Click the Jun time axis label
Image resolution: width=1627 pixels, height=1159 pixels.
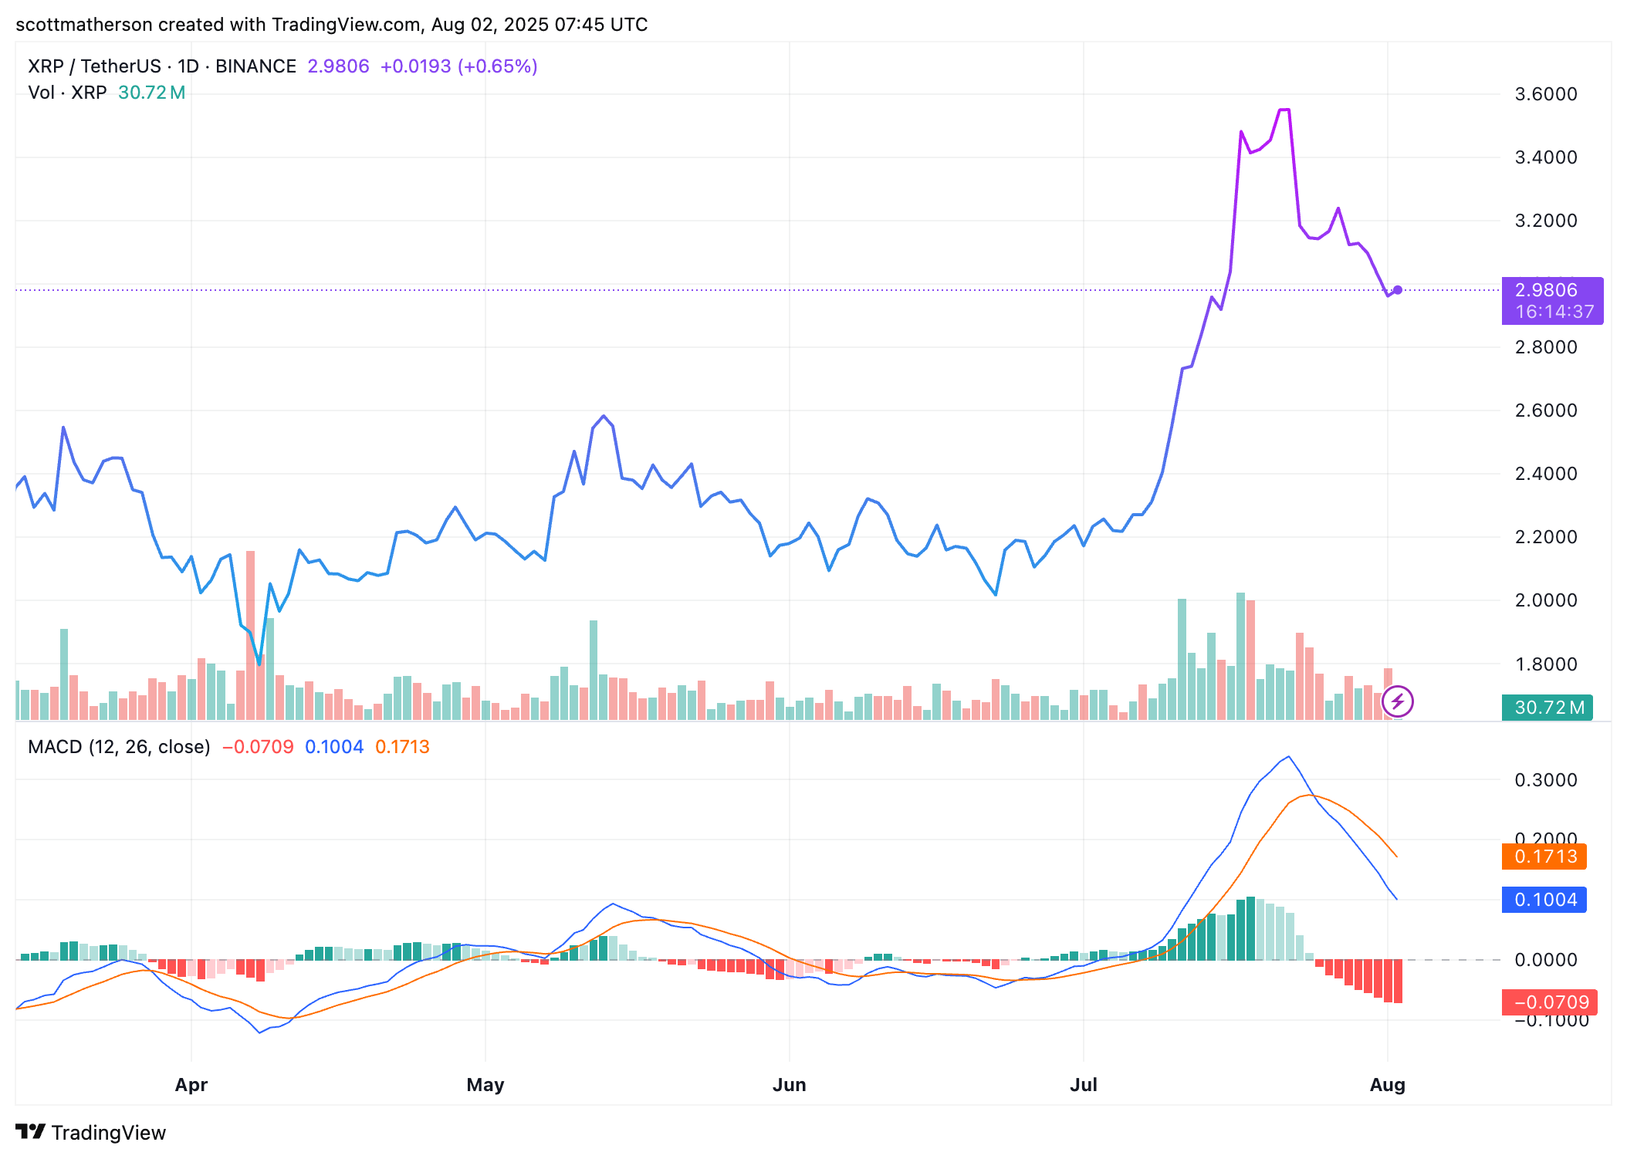tap(789, 1085)
